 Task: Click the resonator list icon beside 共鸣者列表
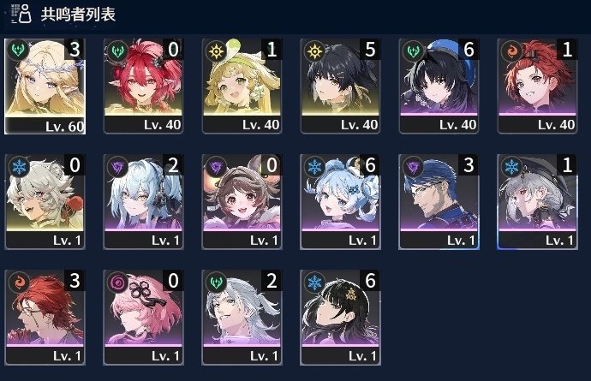21,14
